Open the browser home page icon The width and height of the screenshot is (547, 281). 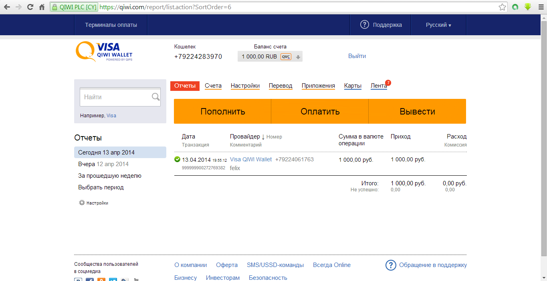[42, 7]
